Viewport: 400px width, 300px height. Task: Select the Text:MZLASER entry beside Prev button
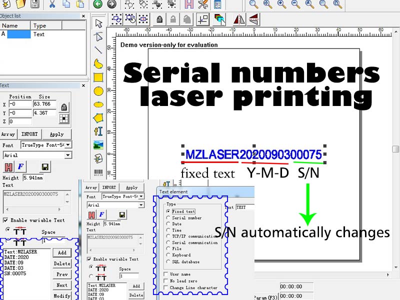pos(20,252)
